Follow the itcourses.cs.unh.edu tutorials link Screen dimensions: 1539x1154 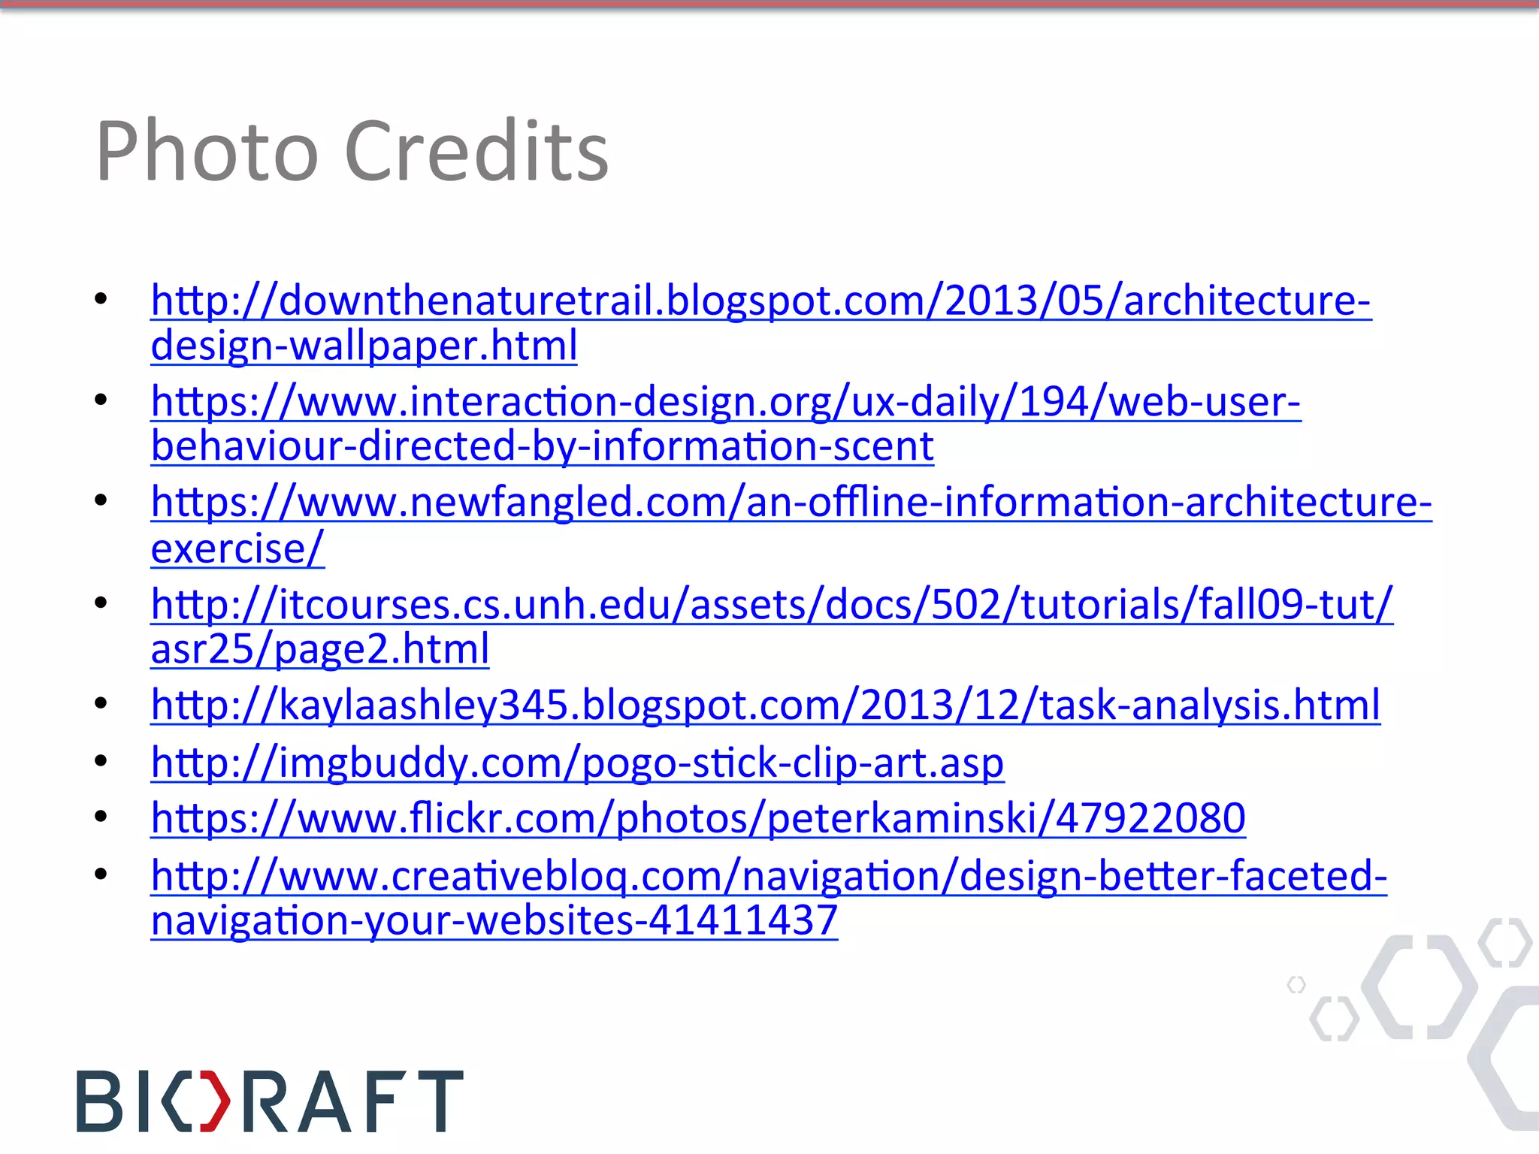pyautogui.click(x=771, y=604)
